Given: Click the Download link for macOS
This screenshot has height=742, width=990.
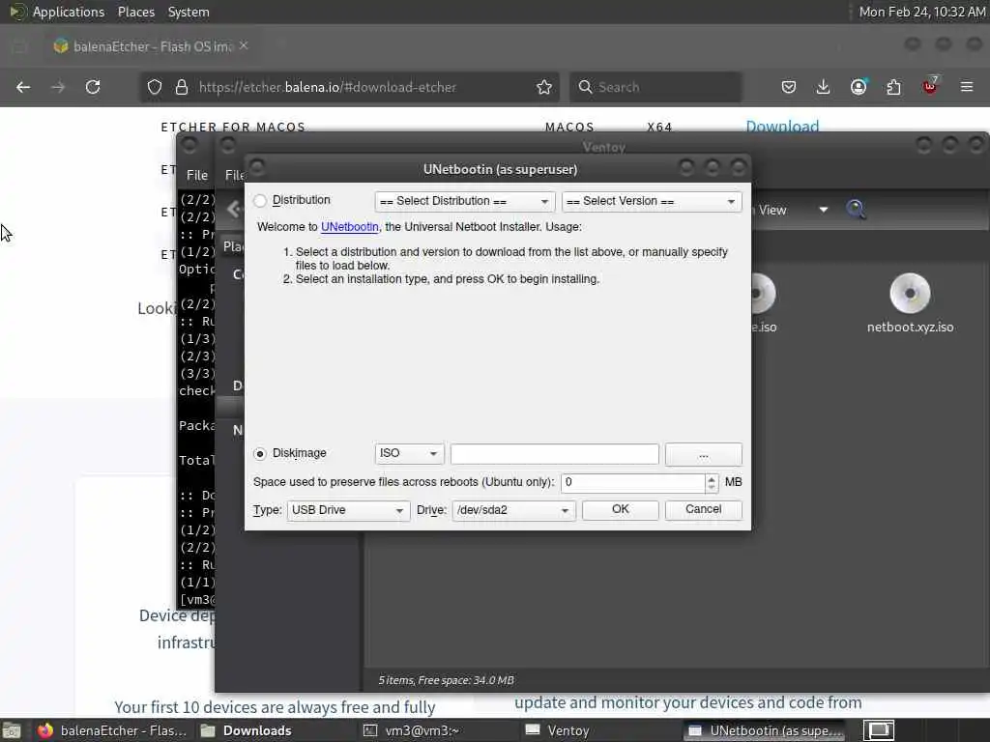Looking at the screenshot, I should pos(782,127).
